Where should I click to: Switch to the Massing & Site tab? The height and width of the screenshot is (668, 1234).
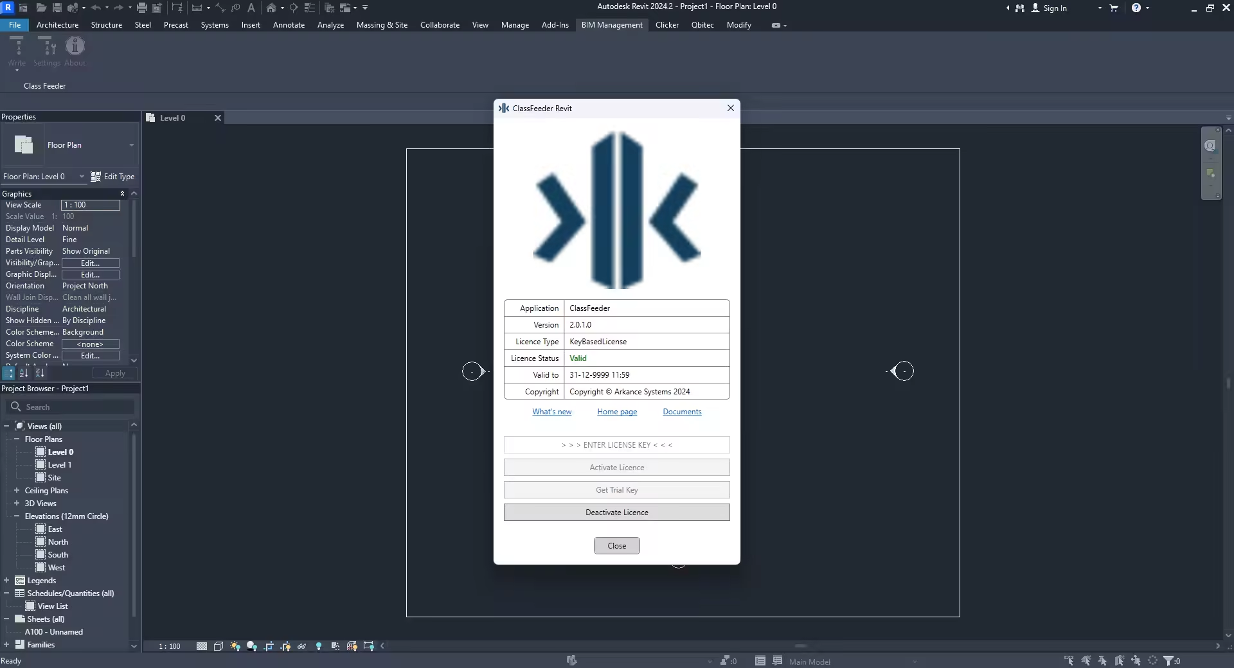click(382, 25)
